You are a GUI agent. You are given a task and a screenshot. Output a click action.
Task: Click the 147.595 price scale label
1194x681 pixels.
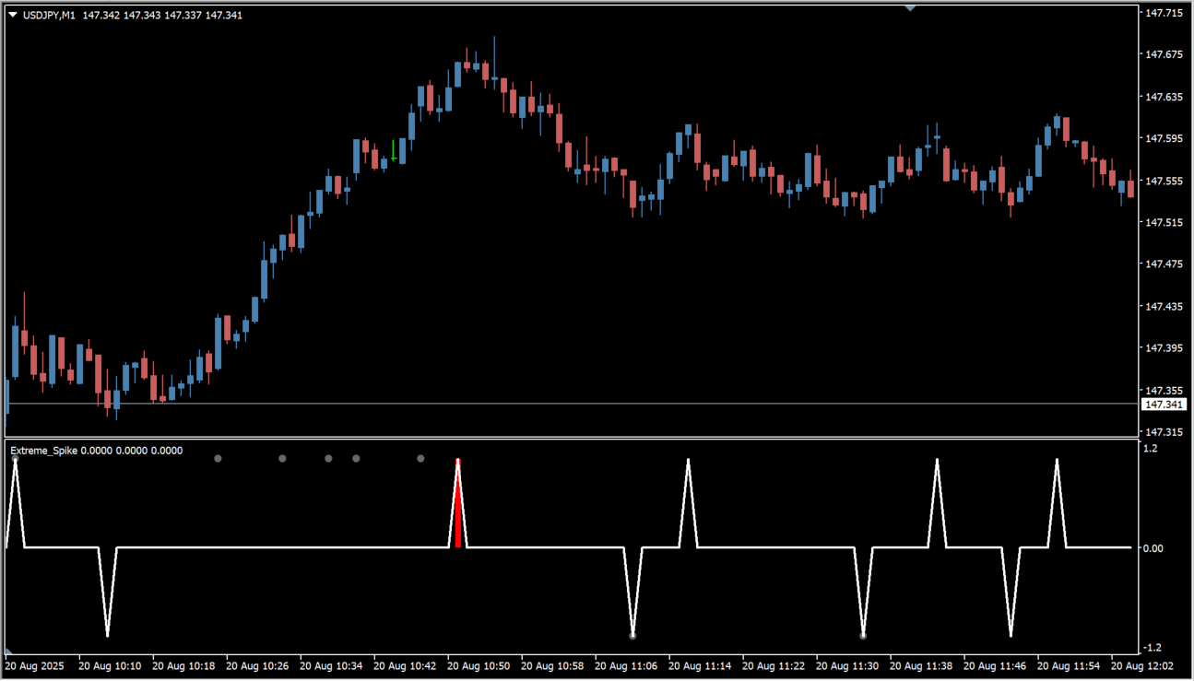click(1164, 139)
